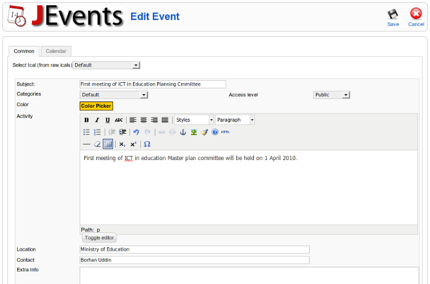Open HTML source editor

pos(225,132)
